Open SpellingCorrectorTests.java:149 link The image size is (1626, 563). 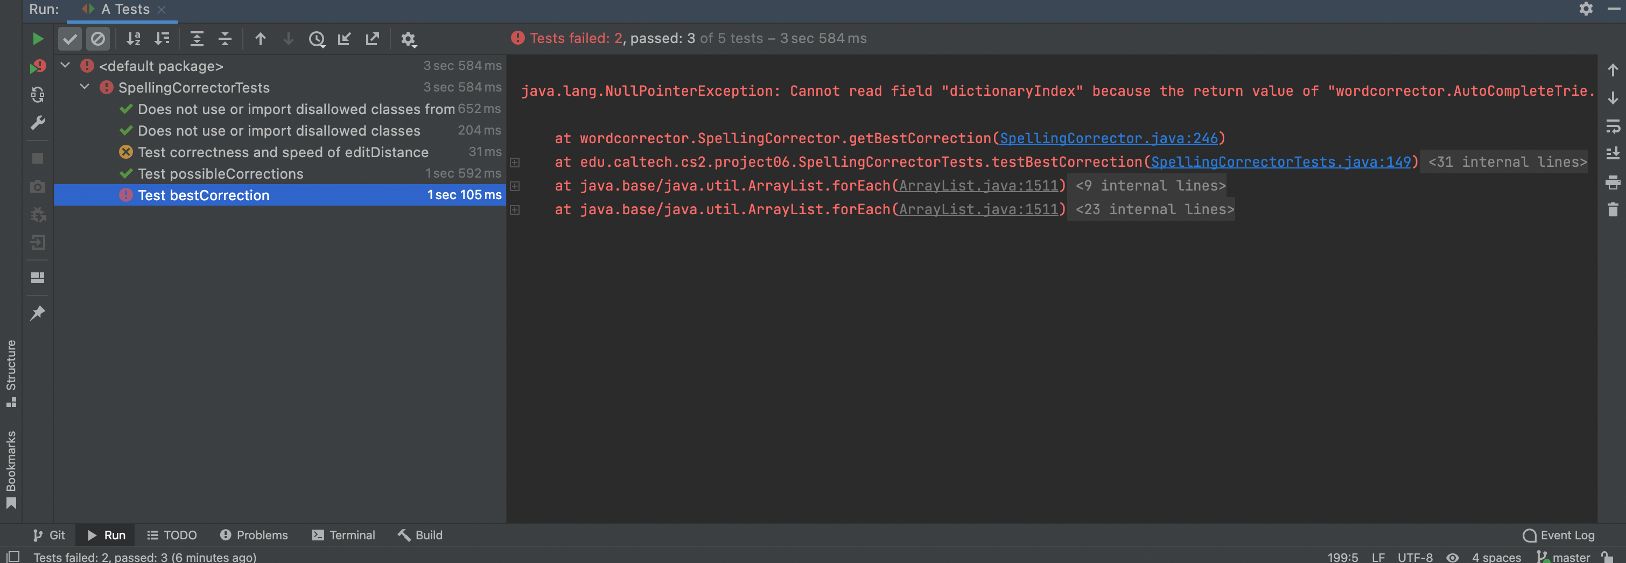pos(1280,162)
